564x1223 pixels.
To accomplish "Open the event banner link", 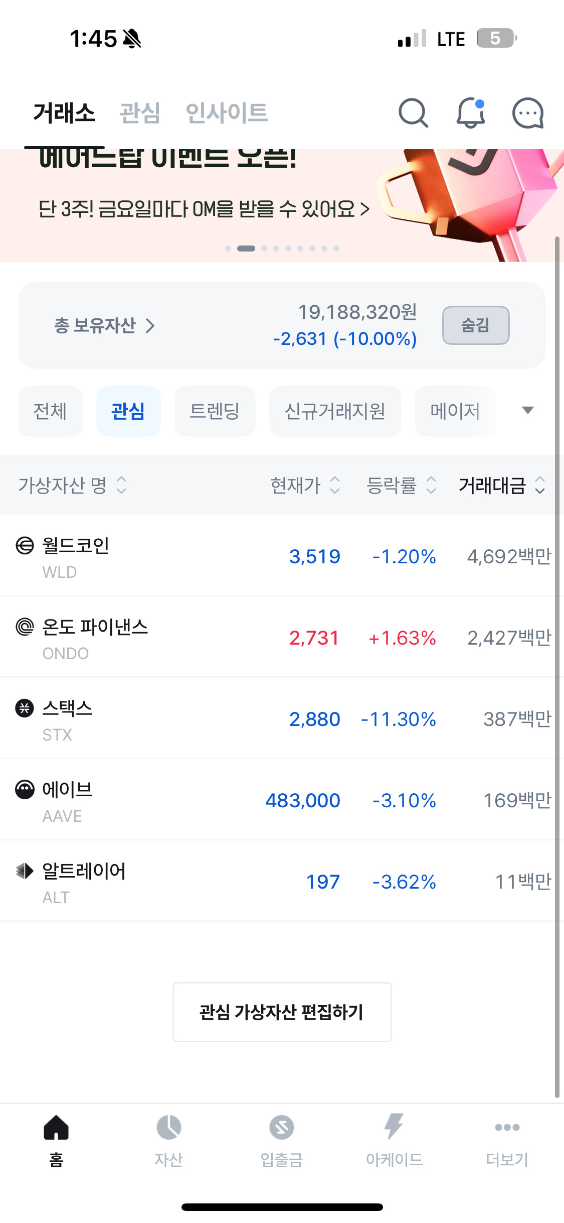I will coord(204,209).
